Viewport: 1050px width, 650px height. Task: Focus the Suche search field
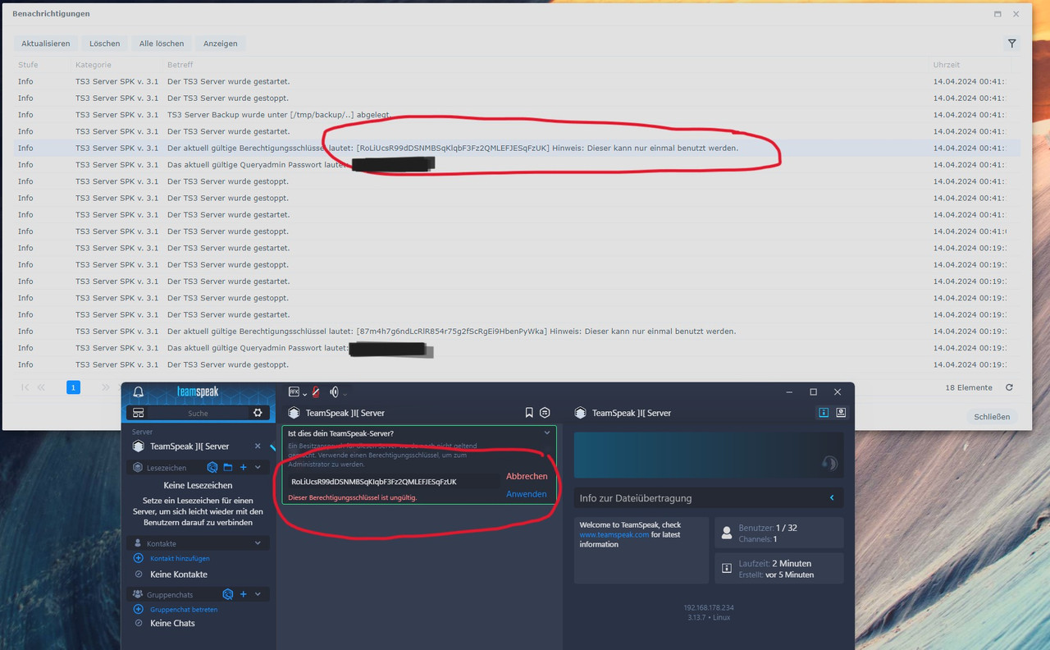[198, 413]
